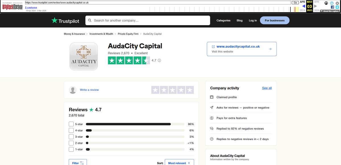Click the Asks for reviews paper-plane icon
This screenshot has width=341, height=165.
(x=212, y=108)
